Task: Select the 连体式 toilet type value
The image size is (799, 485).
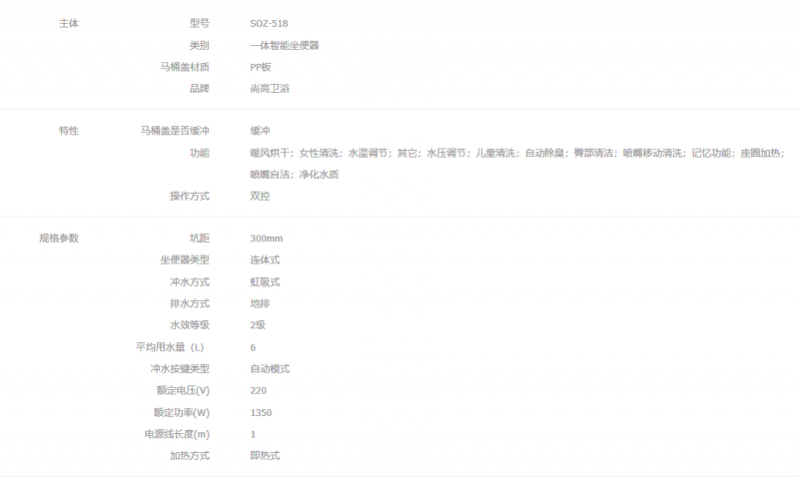Action: click(265, 260)
